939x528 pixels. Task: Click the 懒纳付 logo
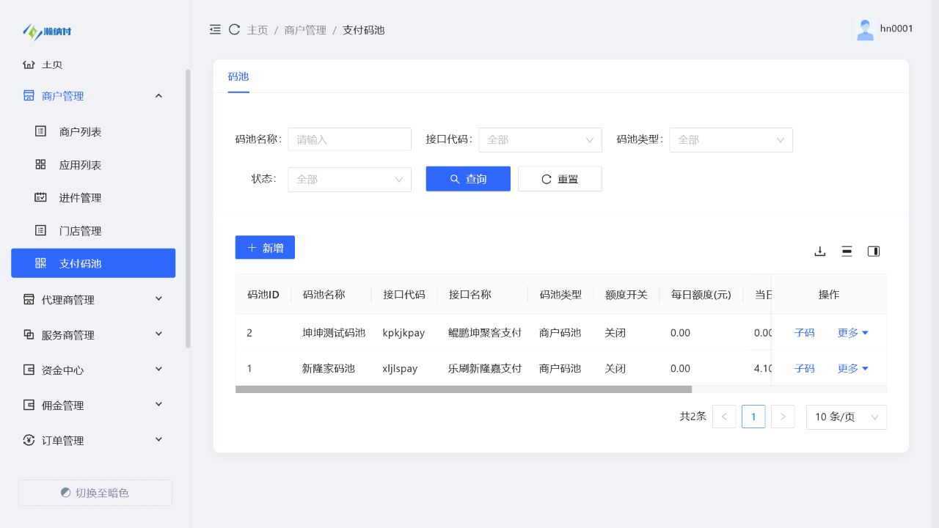(x=47, y=32)
